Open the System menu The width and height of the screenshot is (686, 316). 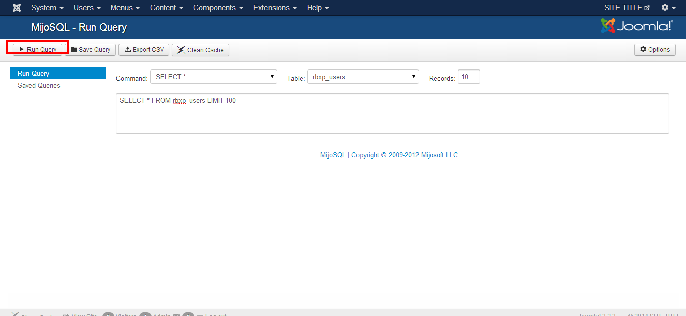(47, 8)
